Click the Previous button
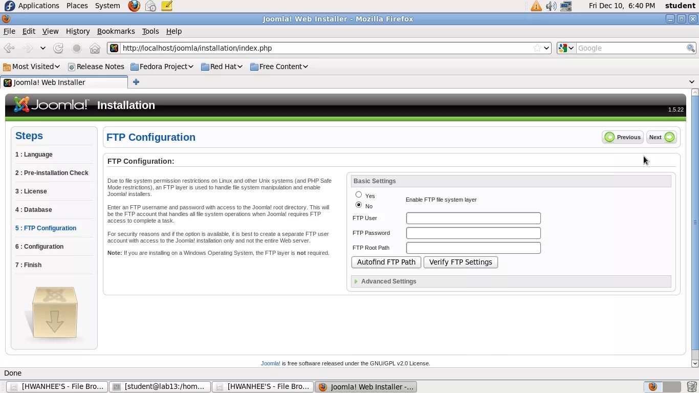Image resolution: width=699 pixels, height=393 pixels. point(623,137)
